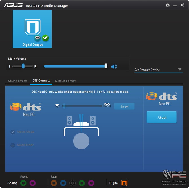Click the right speaker in room diagram
This screenshot has width=189, height=188.
click(93, 121)
